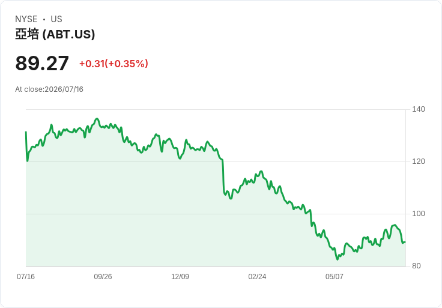Viewport: 442px width, 308px height.
Task: Click the 07/16 x-axis date label
Action: [x=26, y=276]
